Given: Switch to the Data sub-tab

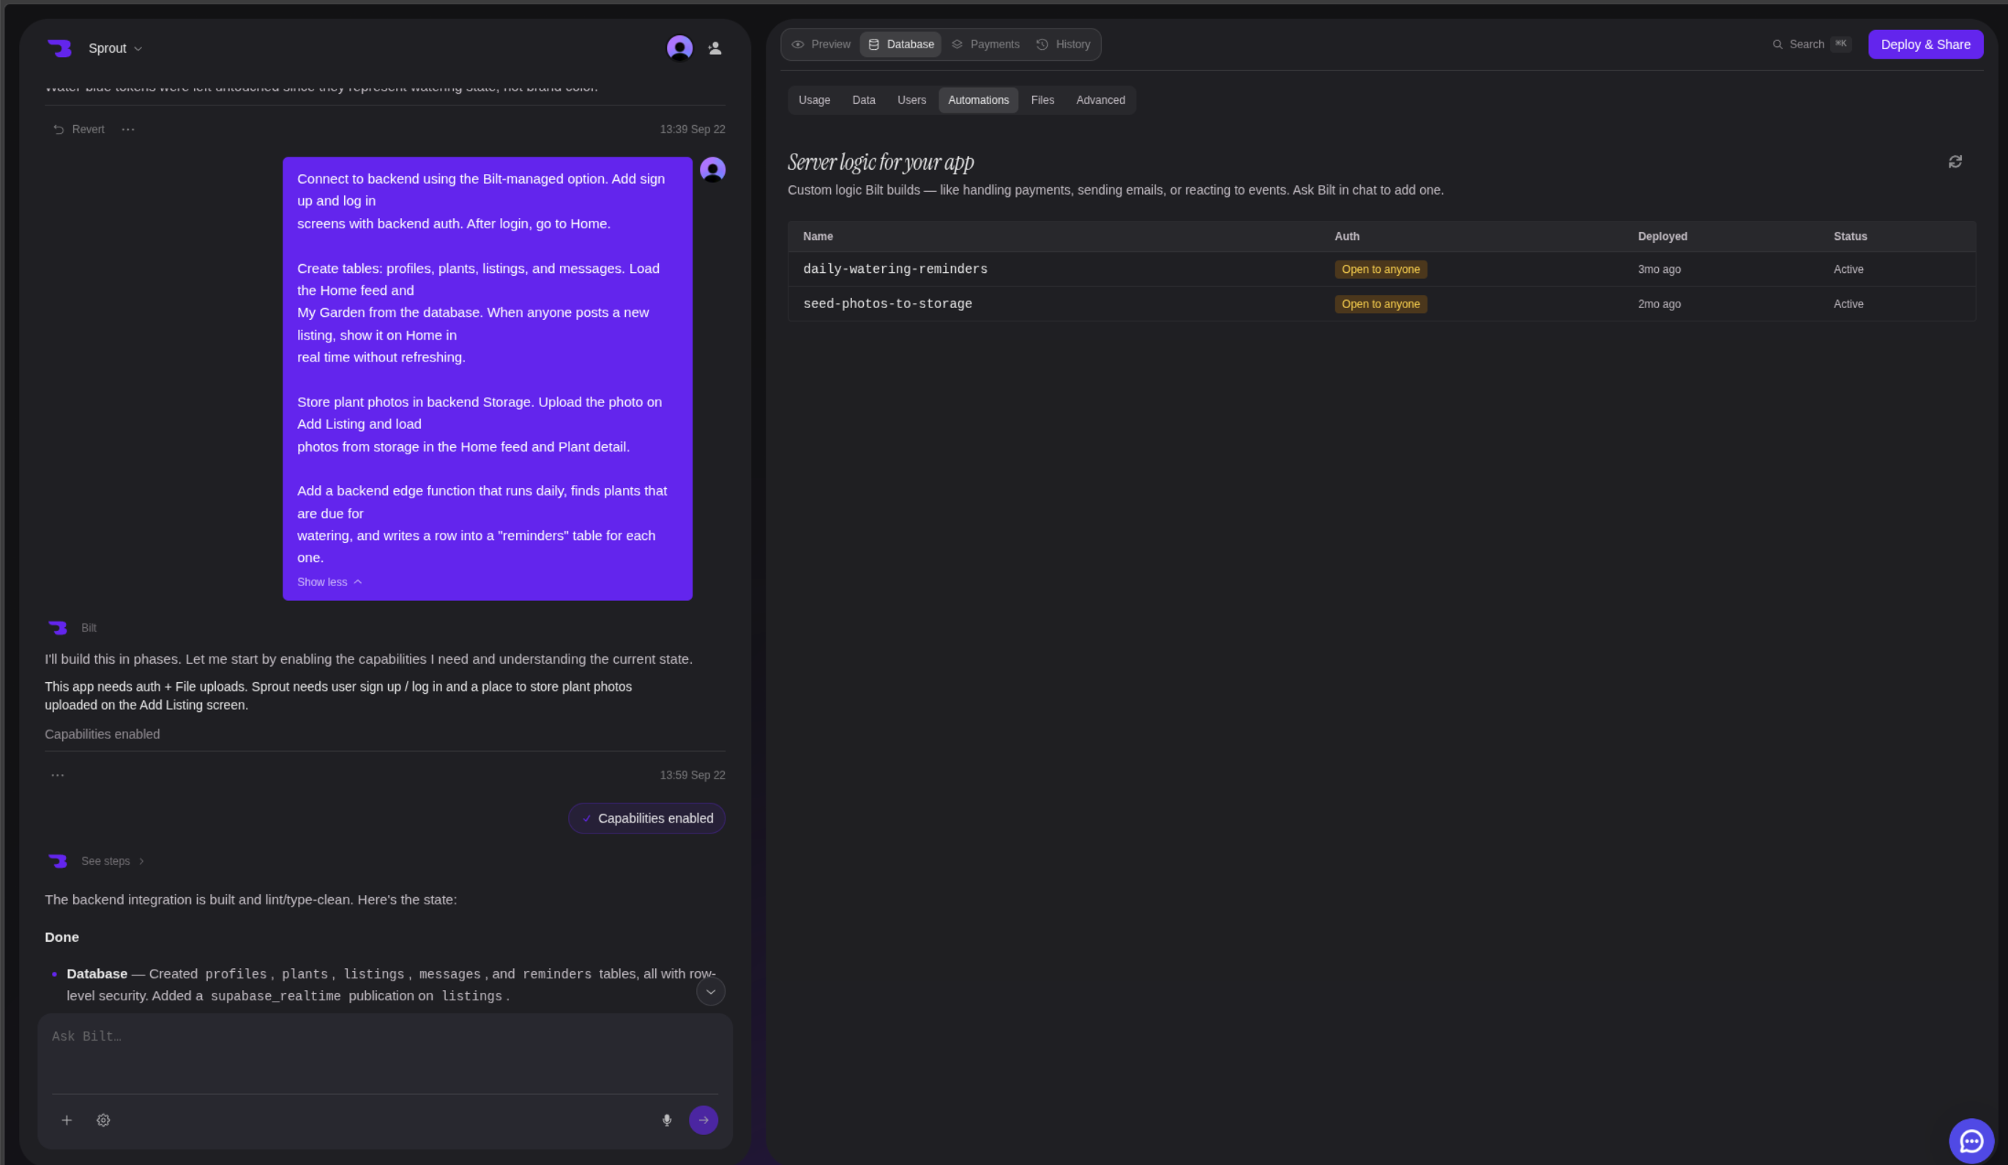Looking at the screenshot, I should pos(864,100).
